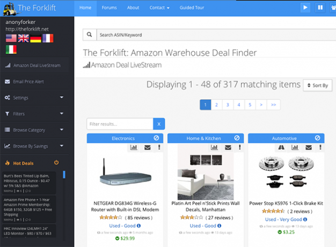
Task: Report NETGEAR router with exclamation icon
Action: click(159, 148)
